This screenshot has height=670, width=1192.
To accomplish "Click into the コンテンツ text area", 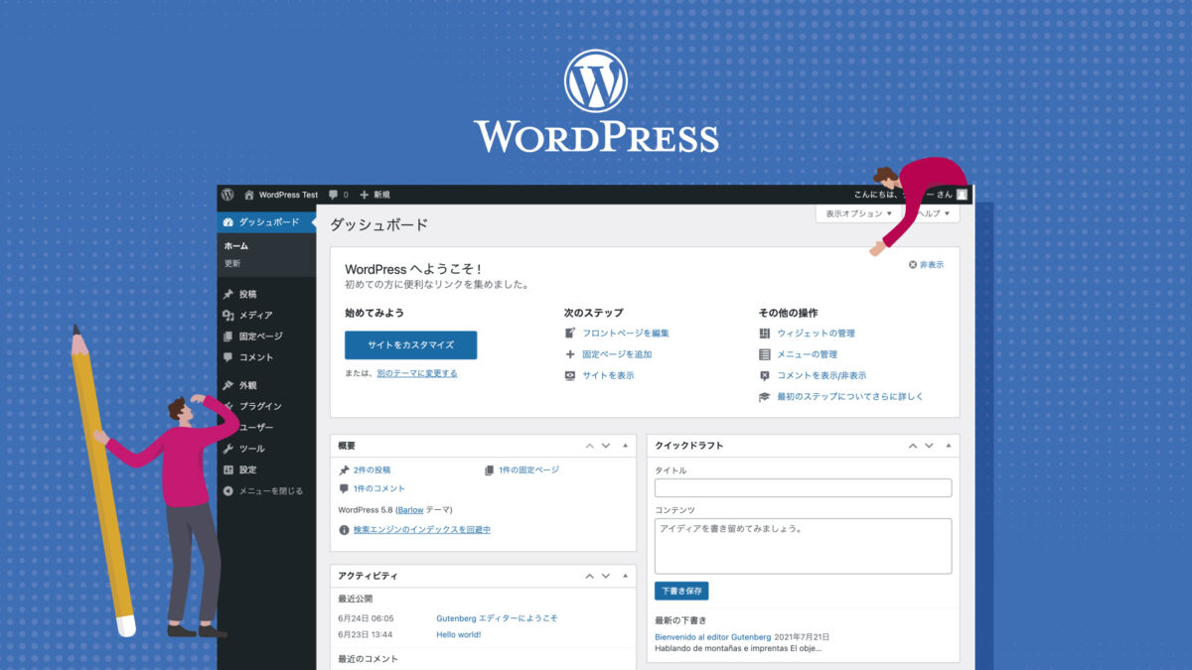I will 804,546.
